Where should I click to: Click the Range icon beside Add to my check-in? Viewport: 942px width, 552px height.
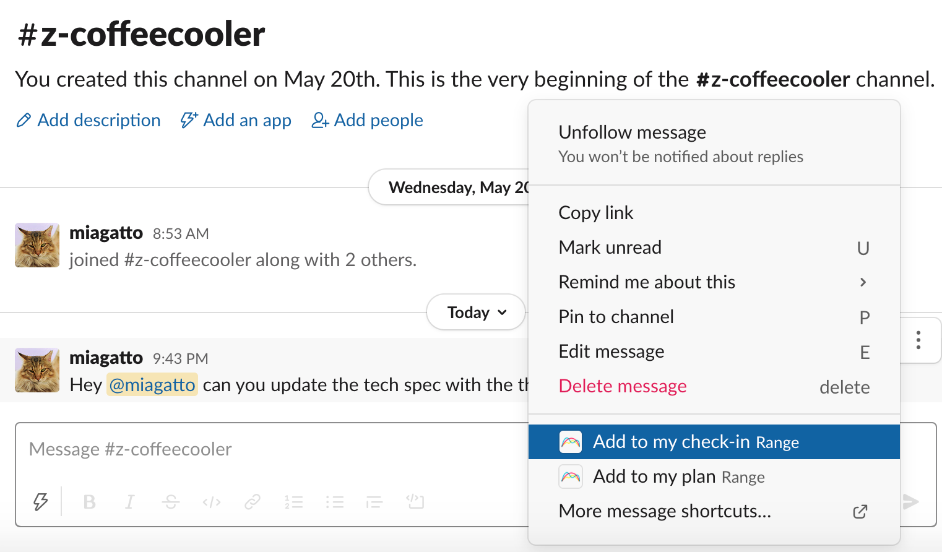coord(571,442)
